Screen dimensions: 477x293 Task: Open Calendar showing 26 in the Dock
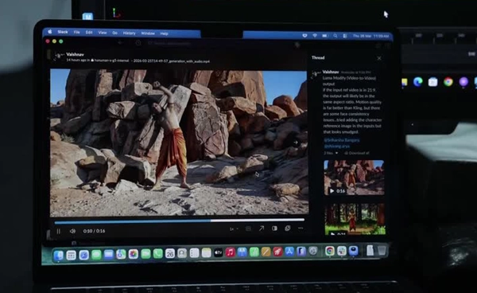170,253
